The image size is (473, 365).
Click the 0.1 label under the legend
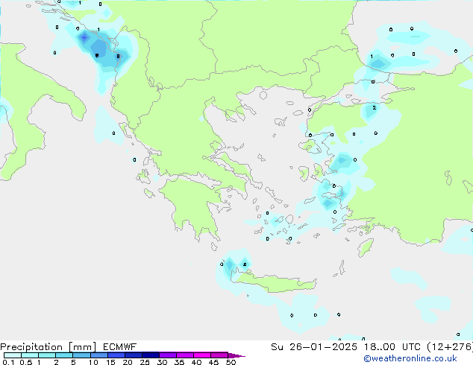[7, 362]
